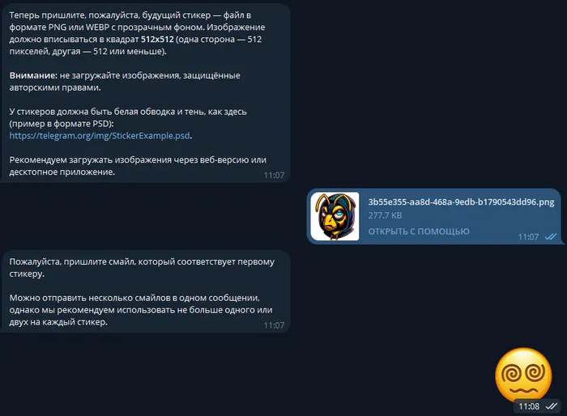567x416 pixels.
Task: Click ОТКРЫТЬ С ПОМОЩЬЮ under the file
Action: [x=419, y=231]
